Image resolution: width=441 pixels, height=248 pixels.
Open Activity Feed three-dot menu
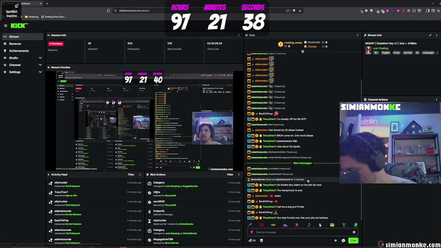pos(140,175)
